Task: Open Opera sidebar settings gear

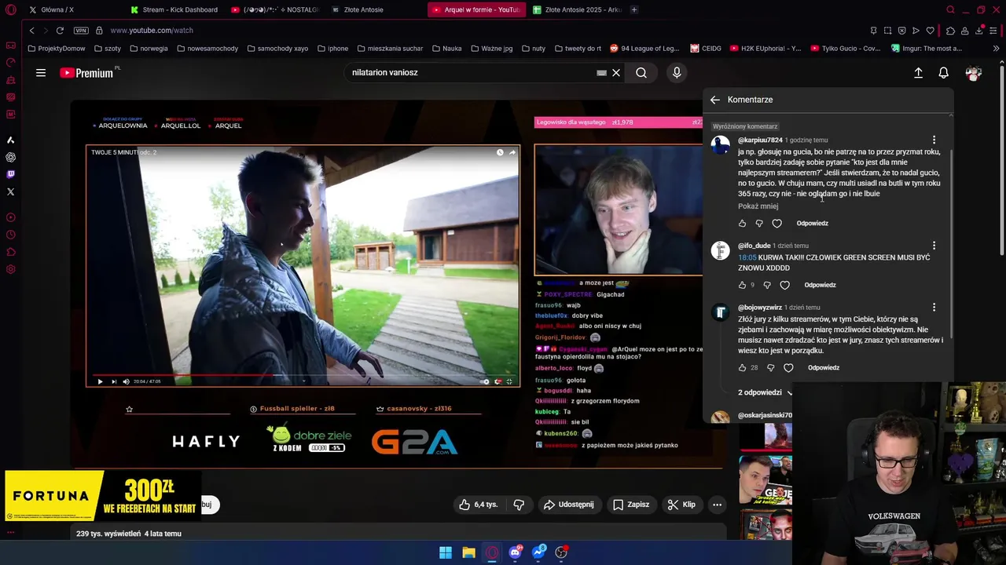Action: [10, 269]
